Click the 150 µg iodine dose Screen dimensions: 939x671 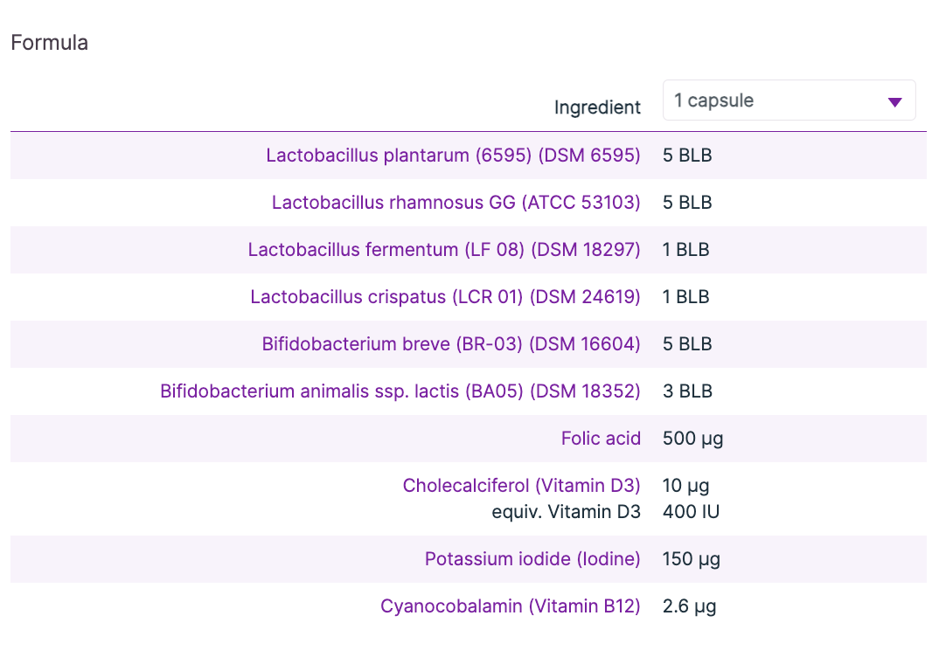[691, 559]
